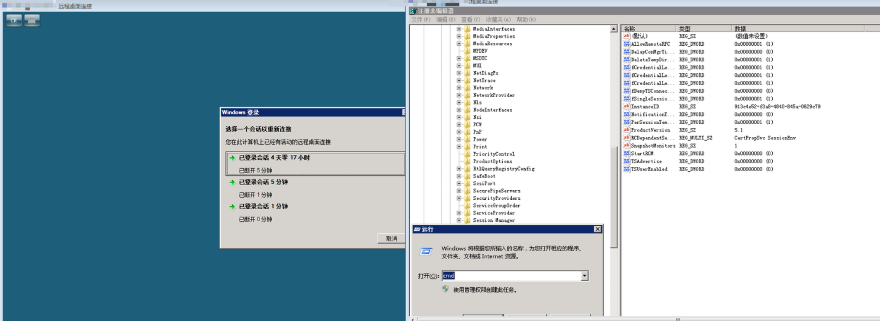Select the AllowRemoteRPC value icon

(626, 44)
